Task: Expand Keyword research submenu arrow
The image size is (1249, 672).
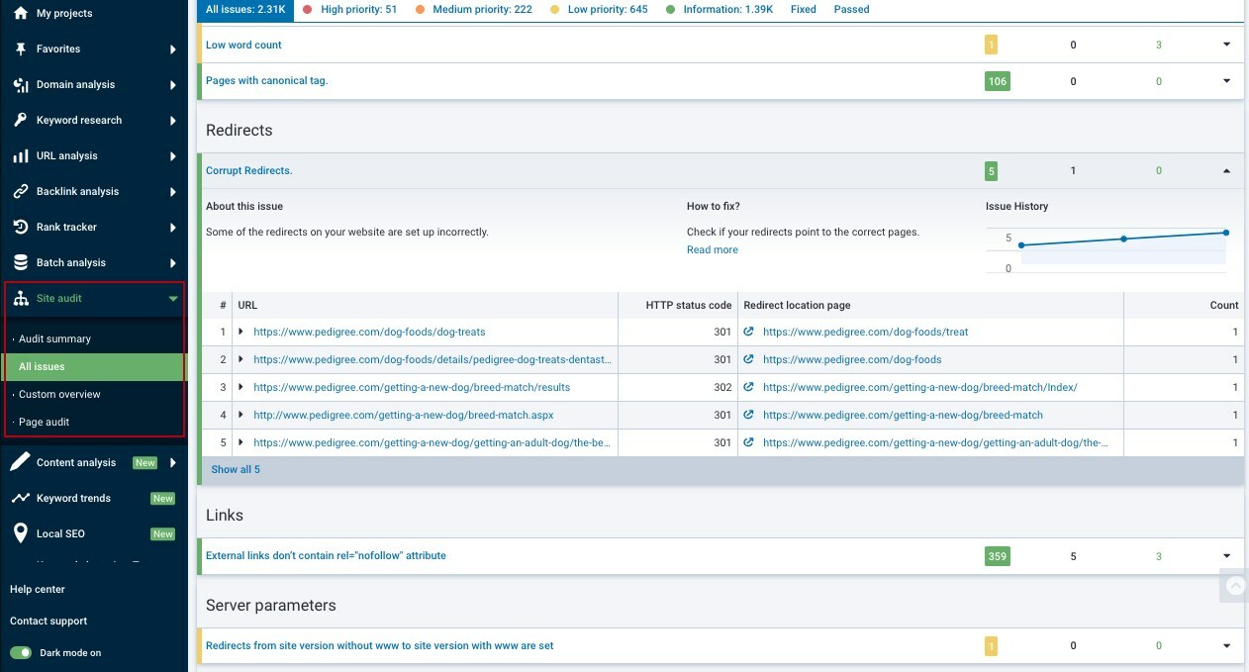Action: (x=173, y=120)
